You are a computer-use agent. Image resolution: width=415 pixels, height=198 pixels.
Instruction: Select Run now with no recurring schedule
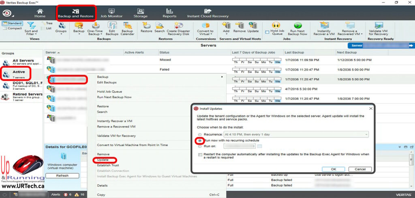[199, 140]
